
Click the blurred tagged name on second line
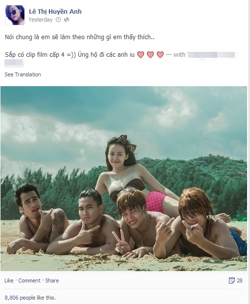click(x=14, y=63)
